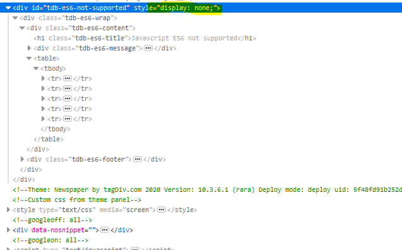Click ellipsis badge in second tr row
402x250 pixels.
pyautogui.click(x=68, y=89)
